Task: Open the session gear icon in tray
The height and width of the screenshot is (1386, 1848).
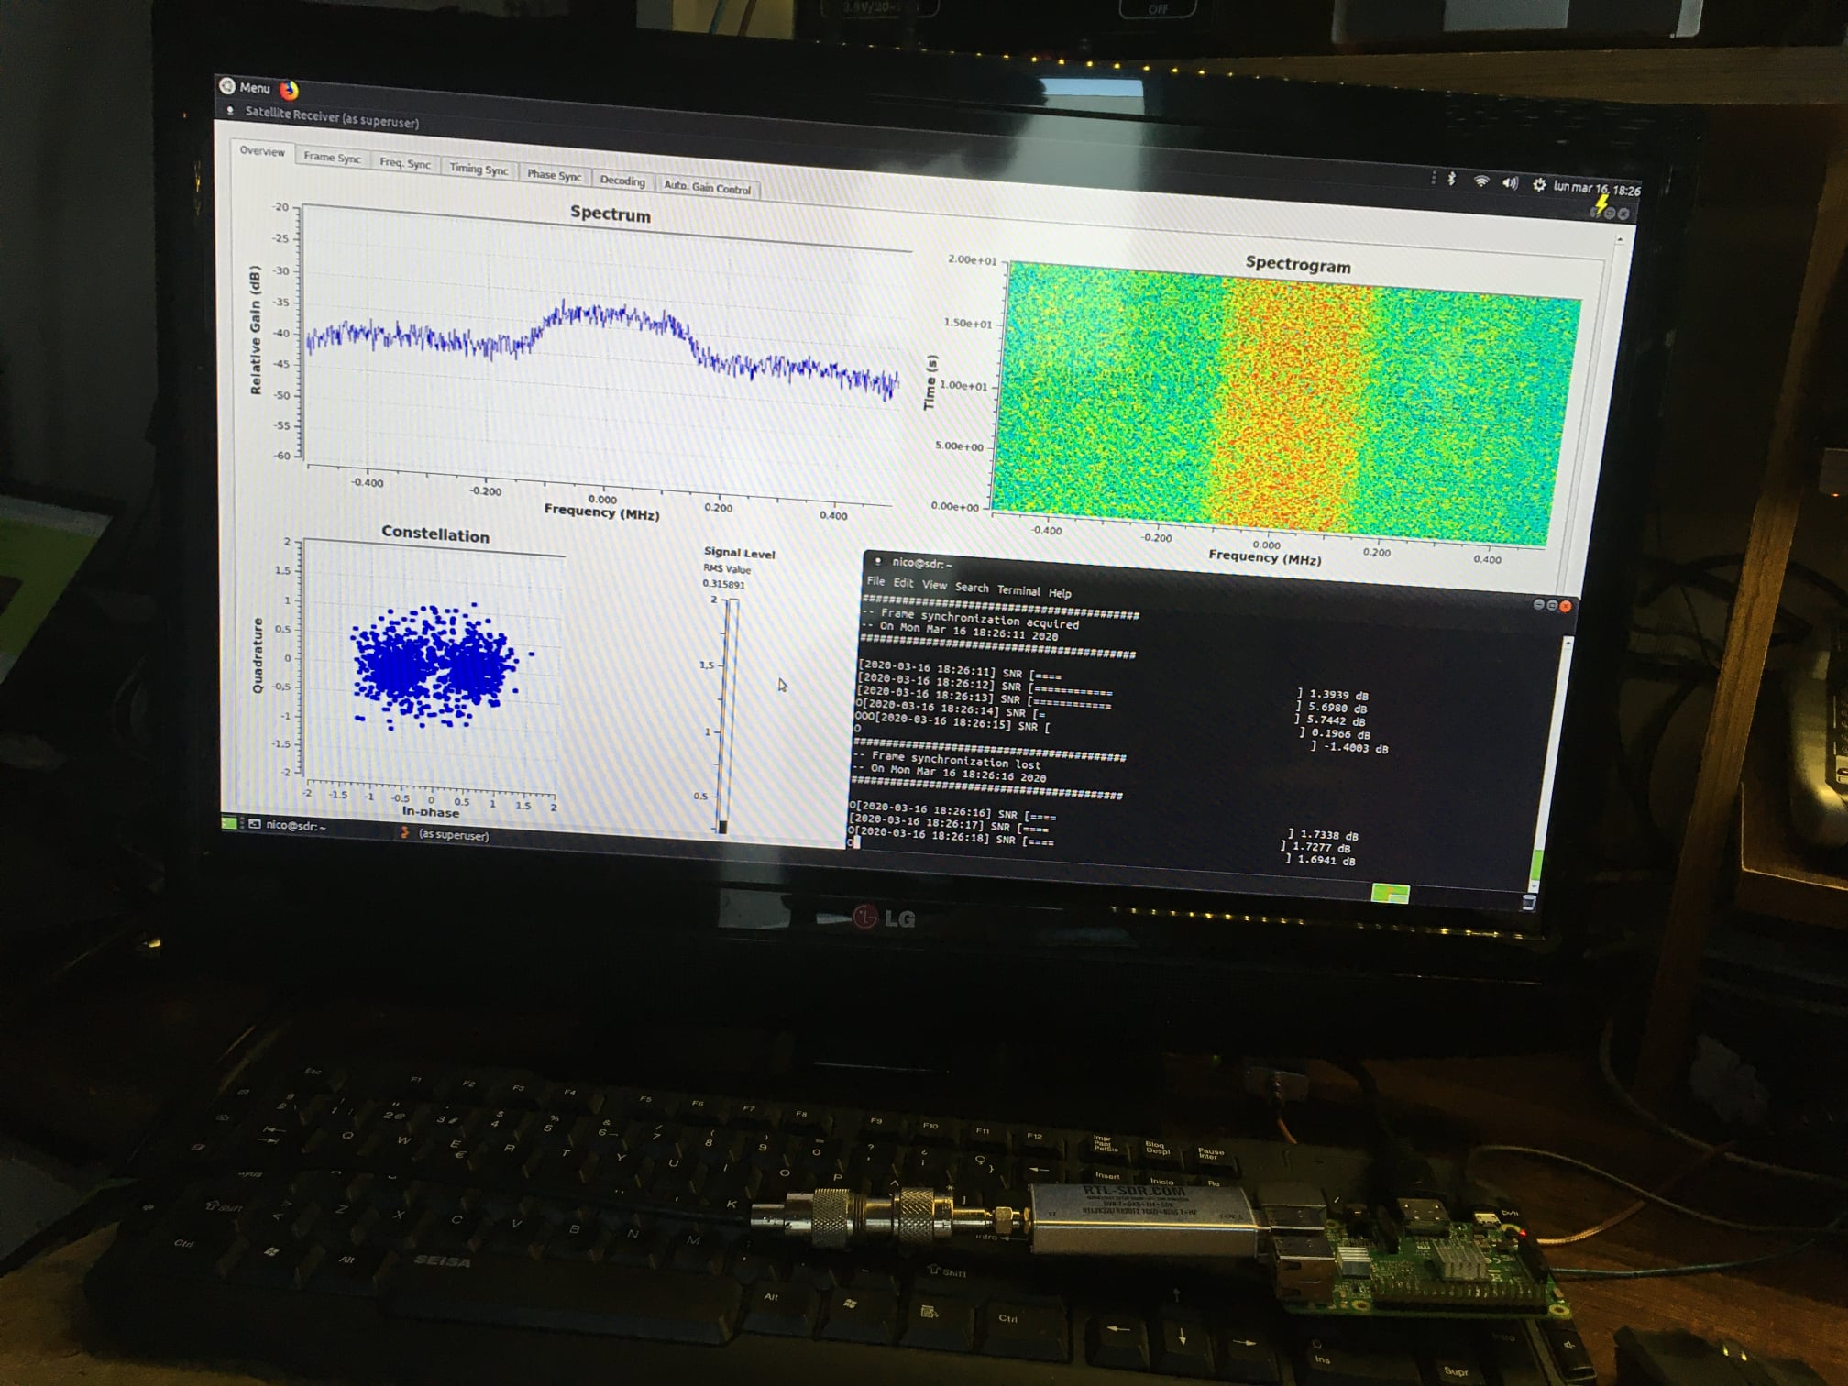Action: pos(1539,185)
